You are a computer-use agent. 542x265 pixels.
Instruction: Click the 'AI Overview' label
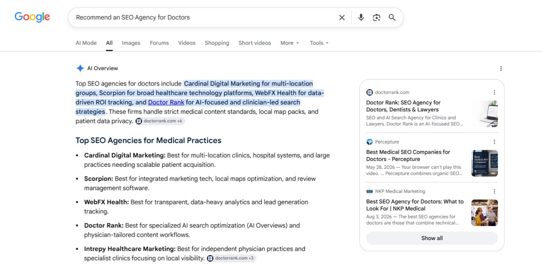tap(102, 68)
